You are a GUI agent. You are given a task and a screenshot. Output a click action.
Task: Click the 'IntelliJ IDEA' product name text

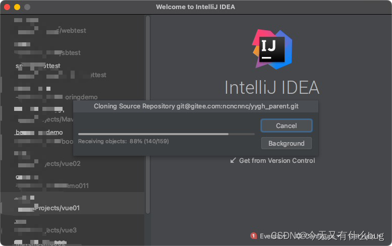click(x=272, y=87)
